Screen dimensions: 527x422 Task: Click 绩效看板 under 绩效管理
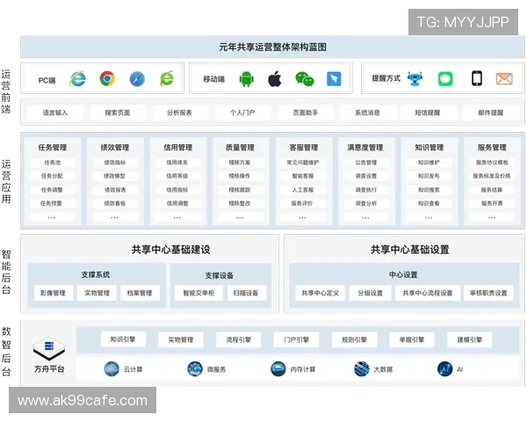[114, 203]
